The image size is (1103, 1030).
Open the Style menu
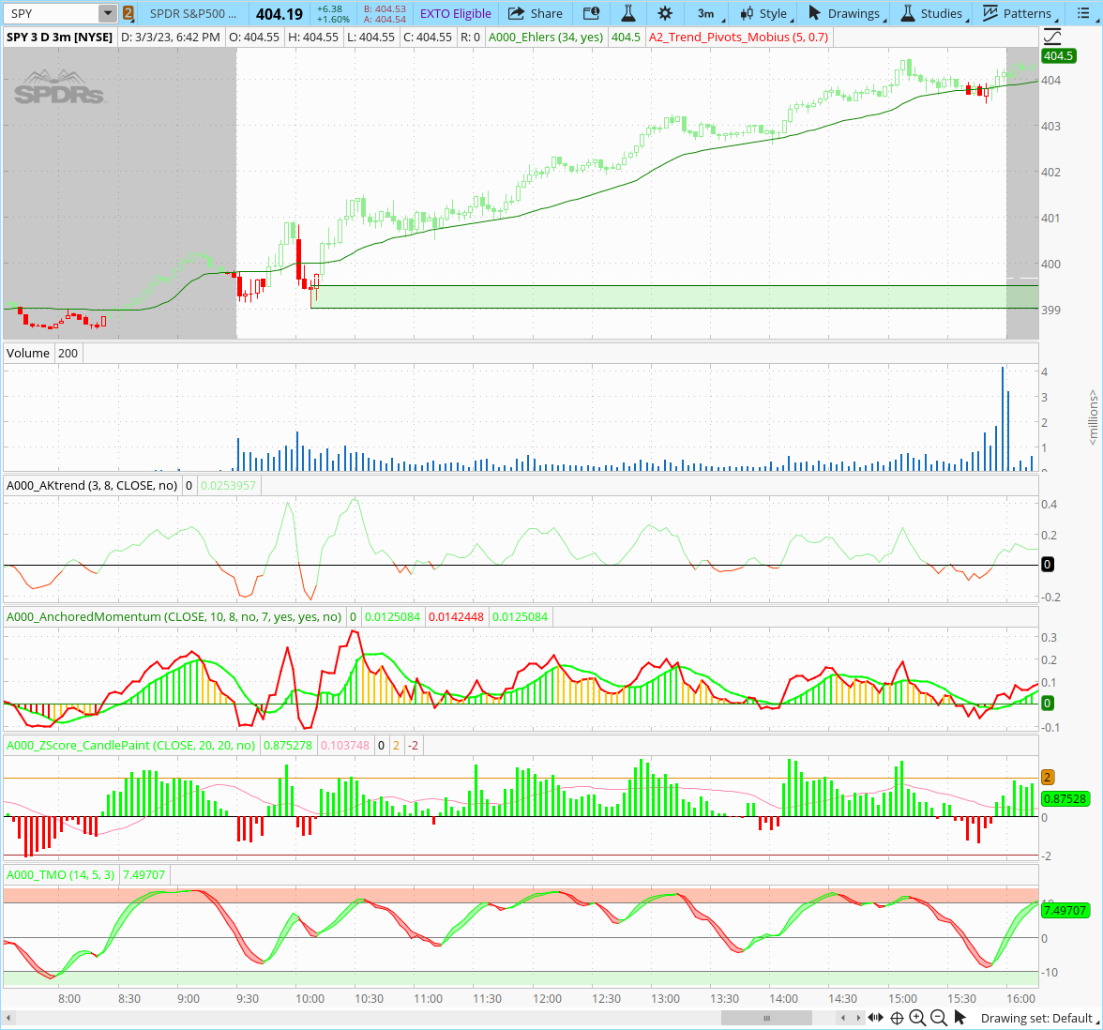coord(764,13)
